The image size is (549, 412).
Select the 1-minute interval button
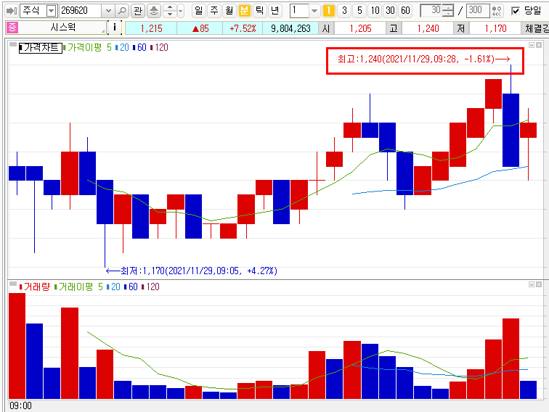click(329, 10)
